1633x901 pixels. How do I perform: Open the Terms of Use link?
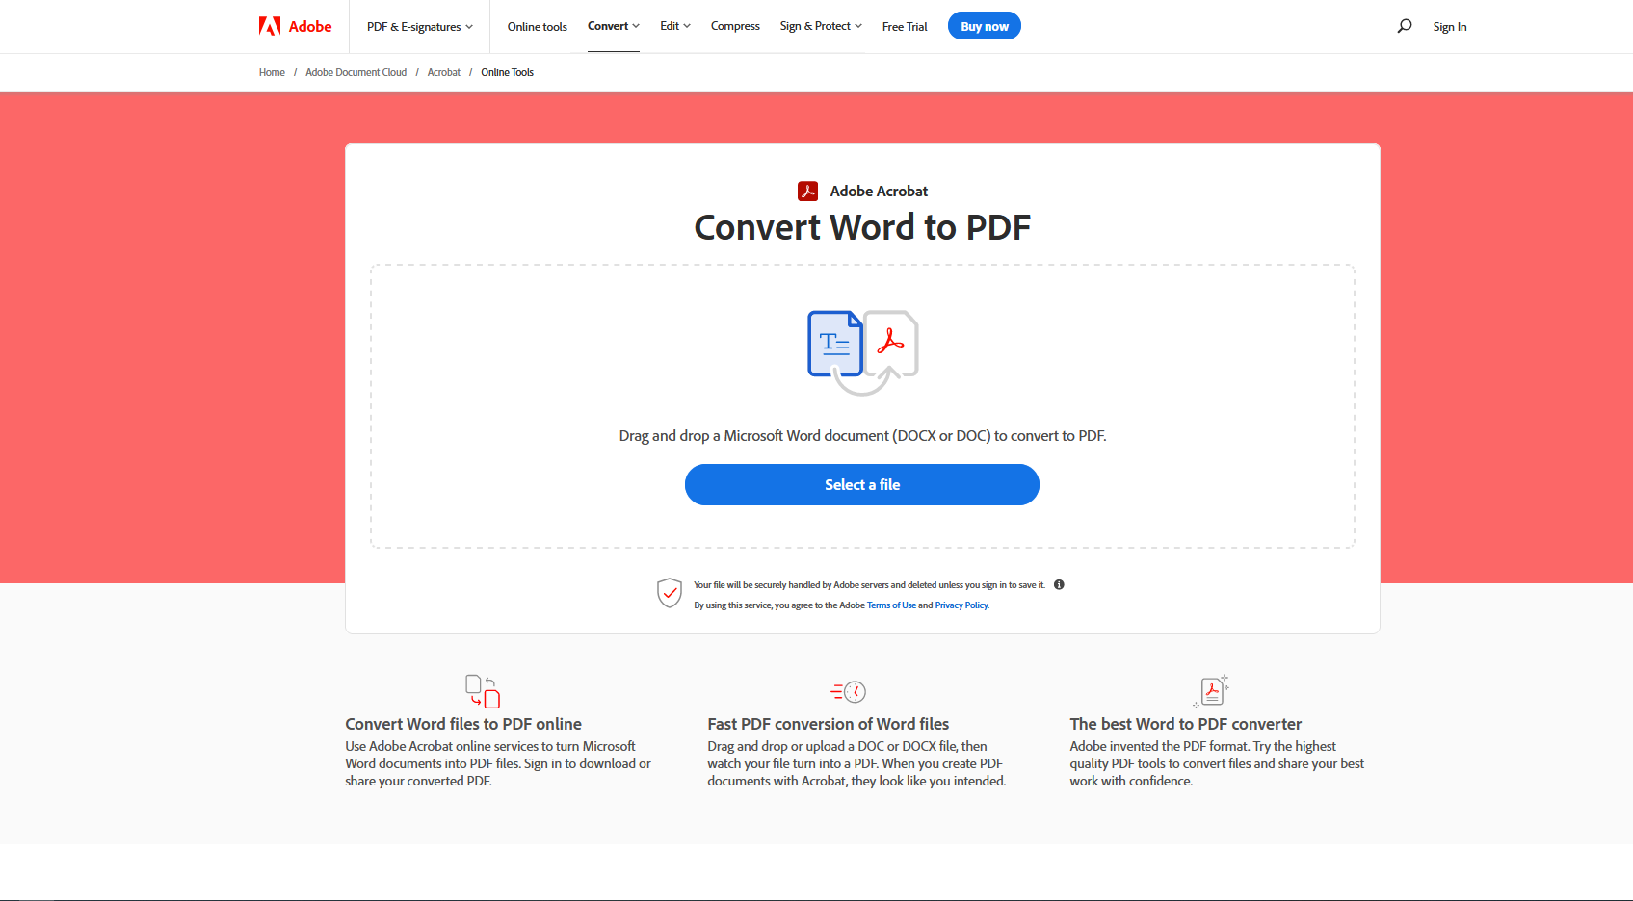pos(891,605)
